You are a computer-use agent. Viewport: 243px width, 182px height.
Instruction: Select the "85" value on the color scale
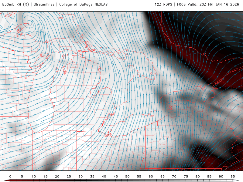pyautogui.click(x=209, y=177)
